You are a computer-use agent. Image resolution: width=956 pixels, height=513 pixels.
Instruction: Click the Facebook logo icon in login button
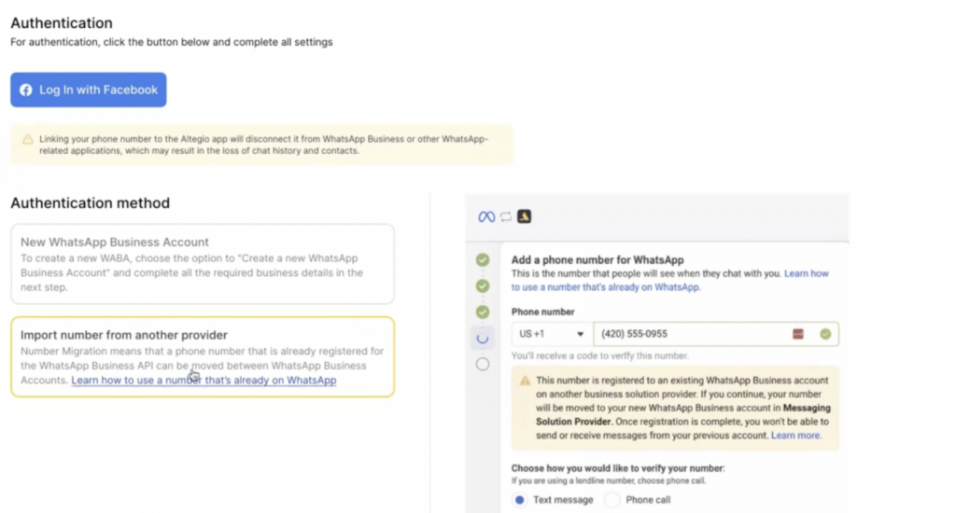pos(25,90)
